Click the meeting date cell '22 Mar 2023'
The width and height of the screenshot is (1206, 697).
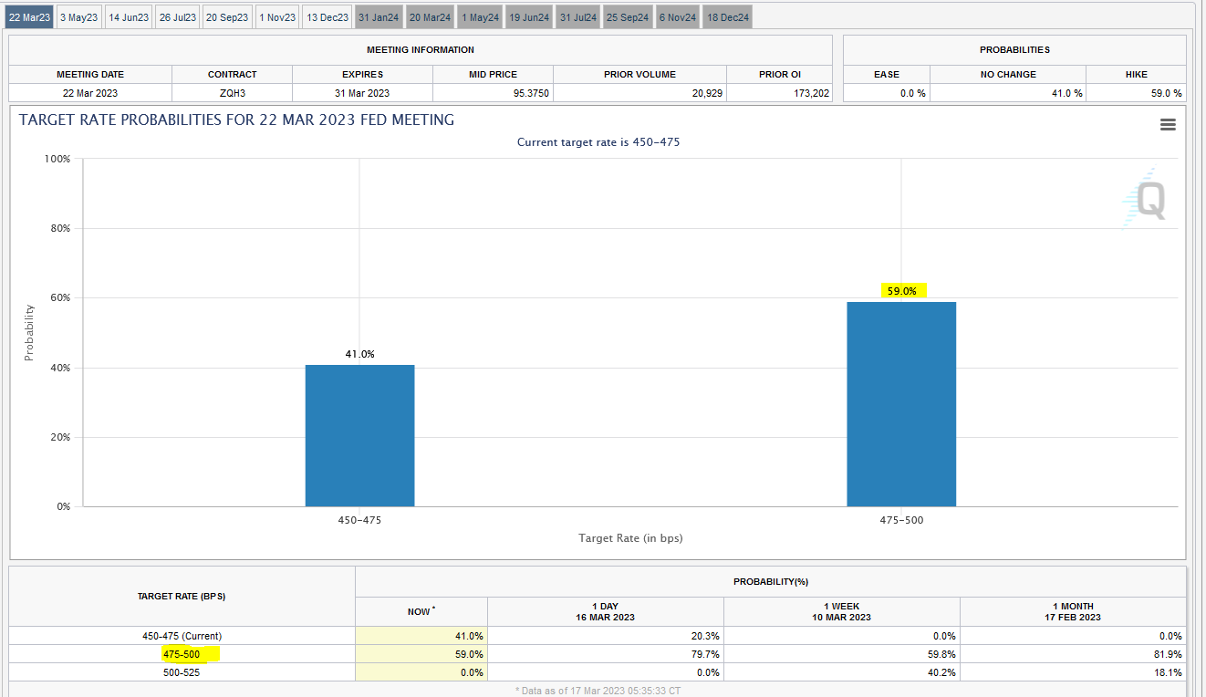(90, 93)
